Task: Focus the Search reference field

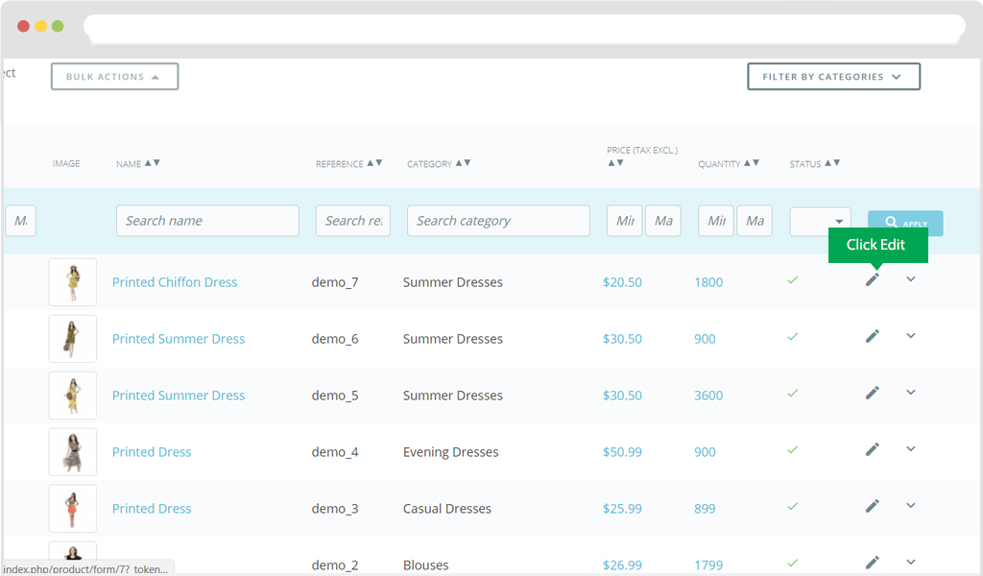Action: pyautogui.click(x=353, y=221)
